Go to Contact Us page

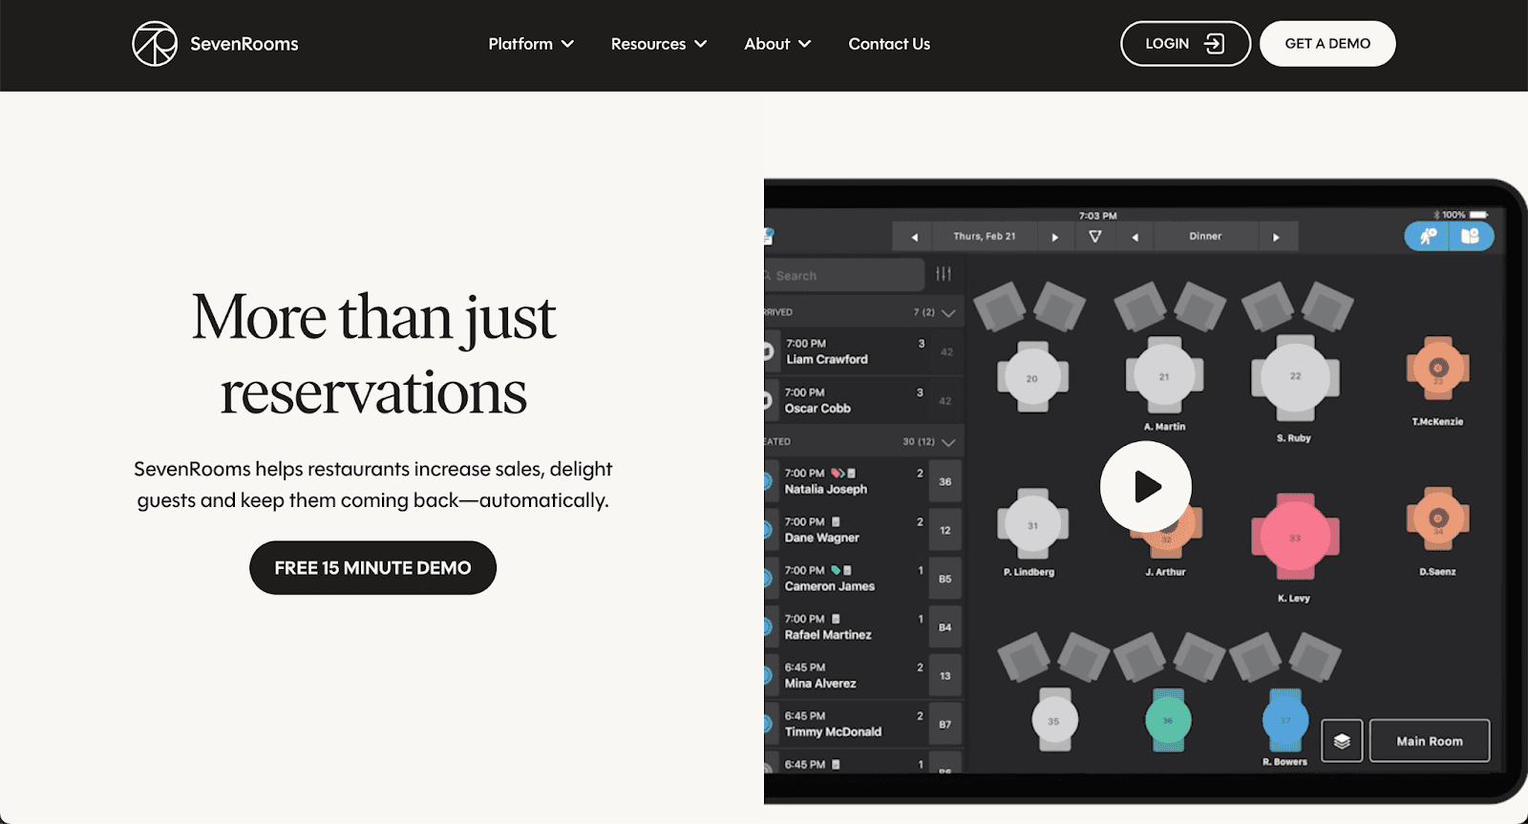click(889, 44)
